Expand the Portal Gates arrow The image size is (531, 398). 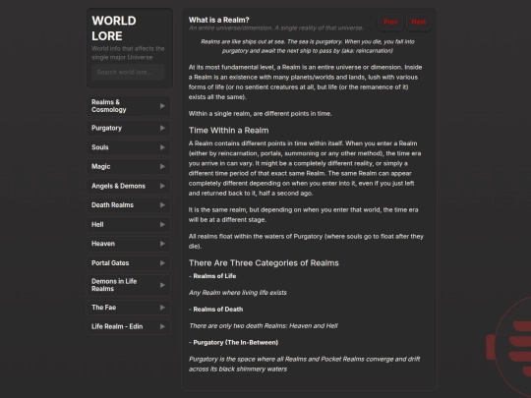tap(162, 263)
